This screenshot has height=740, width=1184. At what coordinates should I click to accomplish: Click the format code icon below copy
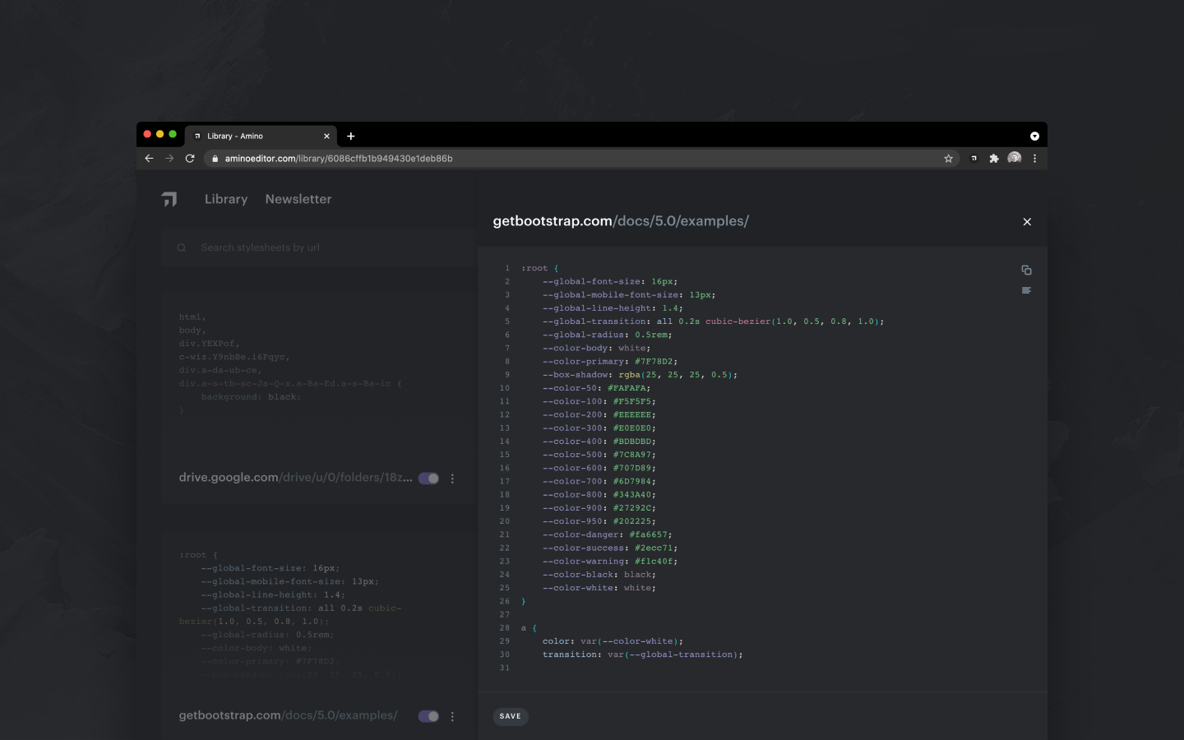(1026, 290)
